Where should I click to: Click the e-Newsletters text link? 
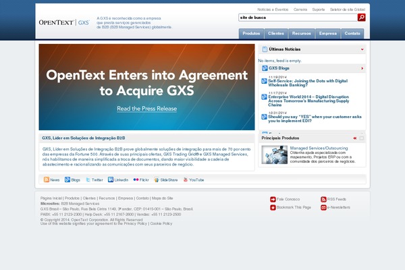click(x=339, y=207)
